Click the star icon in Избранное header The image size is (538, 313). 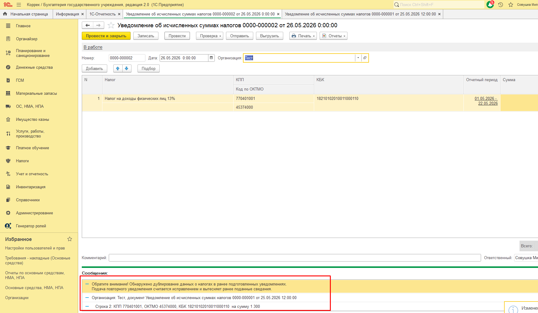click(x=70, y=239)
